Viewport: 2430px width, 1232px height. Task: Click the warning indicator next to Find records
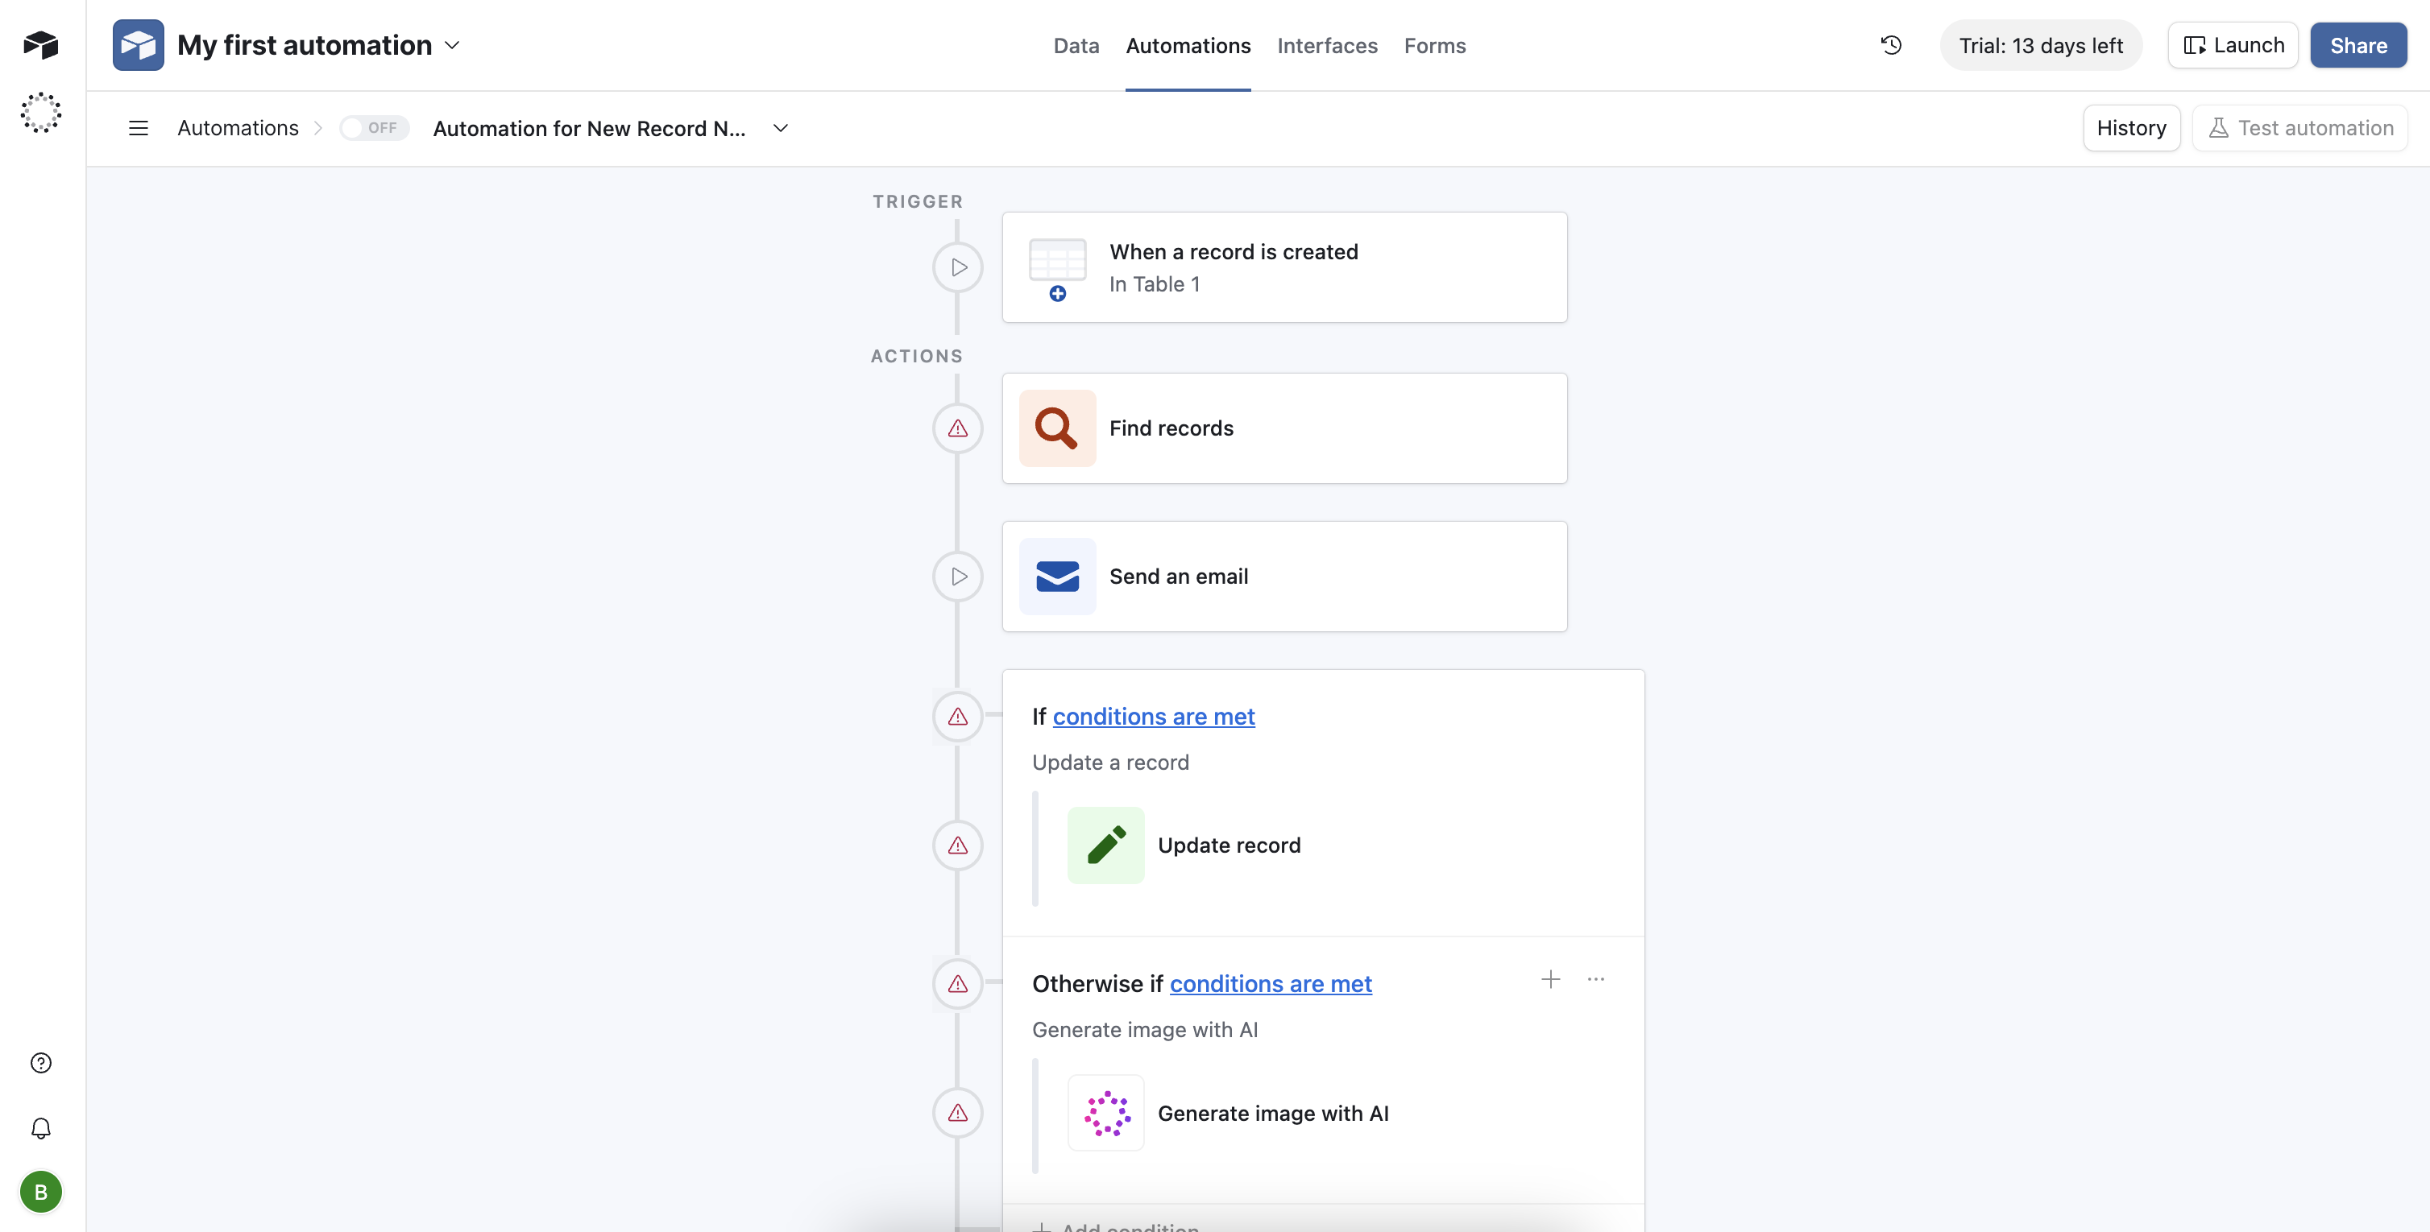(x=957, y=428)
